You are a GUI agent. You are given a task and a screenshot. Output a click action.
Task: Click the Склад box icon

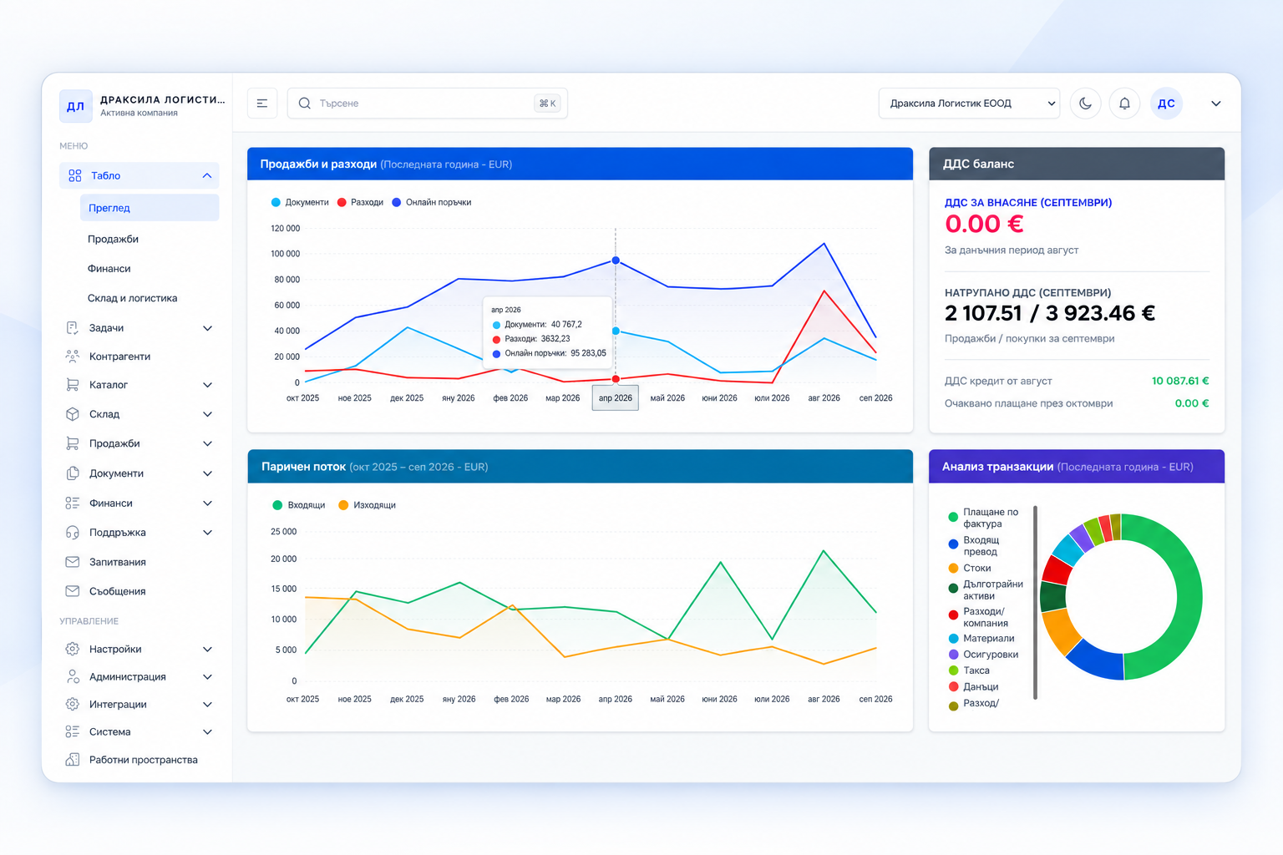tap(73, 414)
